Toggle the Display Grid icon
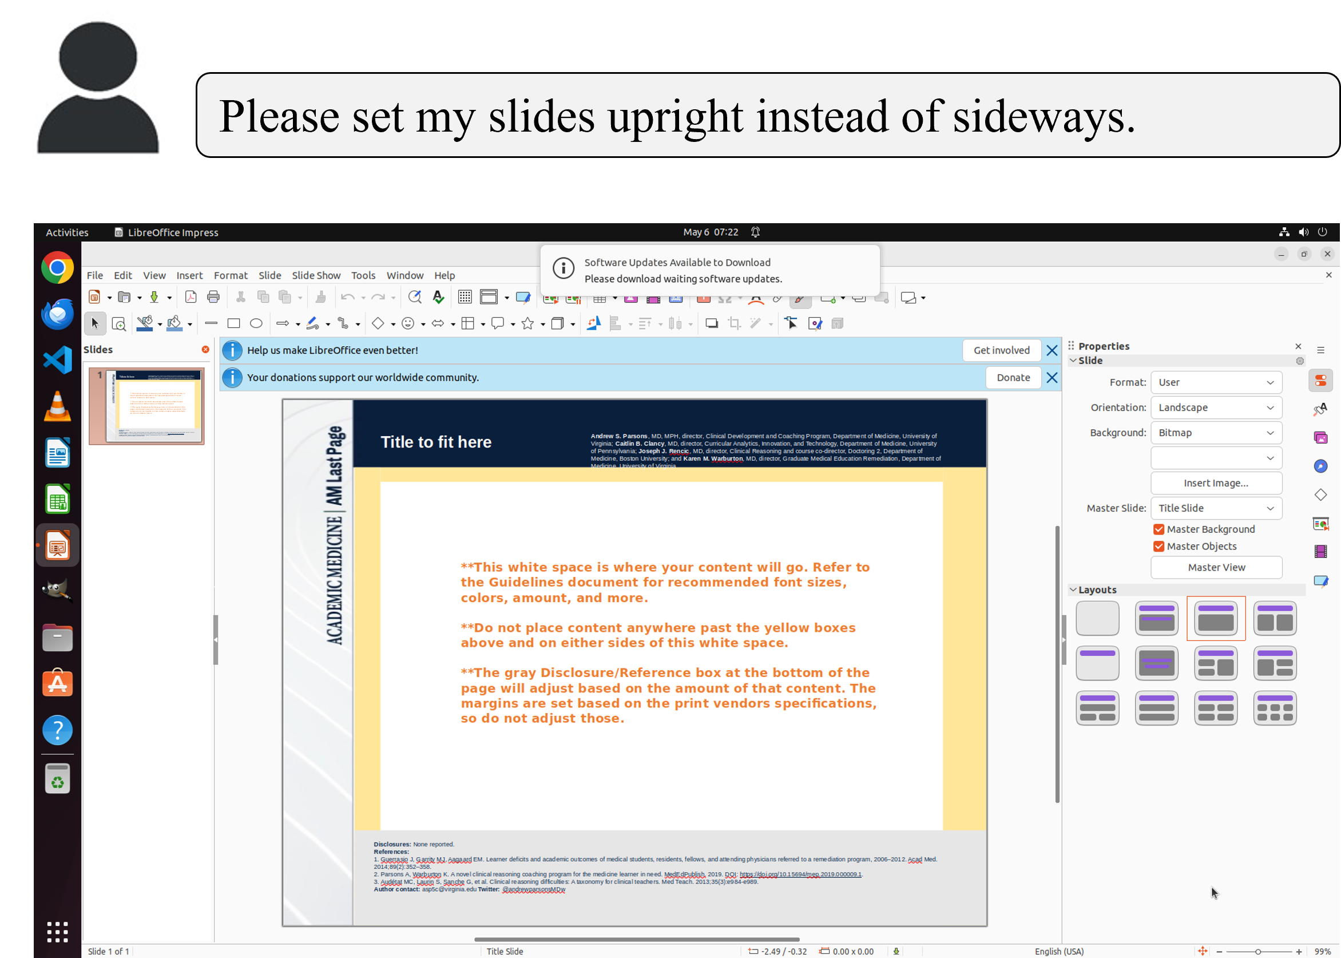This screenshot has height=958, width=1341. click(x=465, y=298)
